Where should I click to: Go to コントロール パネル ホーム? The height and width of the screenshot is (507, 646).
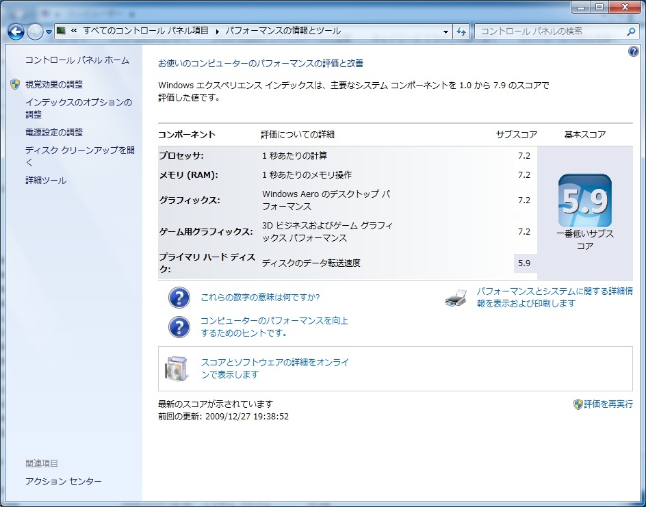[x=77, y=60]
